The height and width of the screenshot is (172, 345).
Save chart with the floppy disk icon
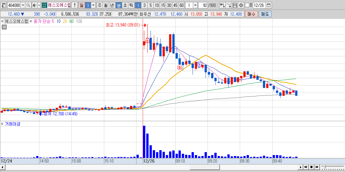click(x=235, y=5)
